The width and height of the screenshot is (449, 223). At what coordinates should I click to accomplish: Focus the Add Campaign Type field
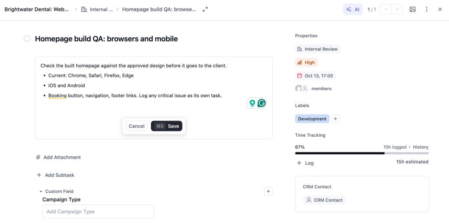98,212
